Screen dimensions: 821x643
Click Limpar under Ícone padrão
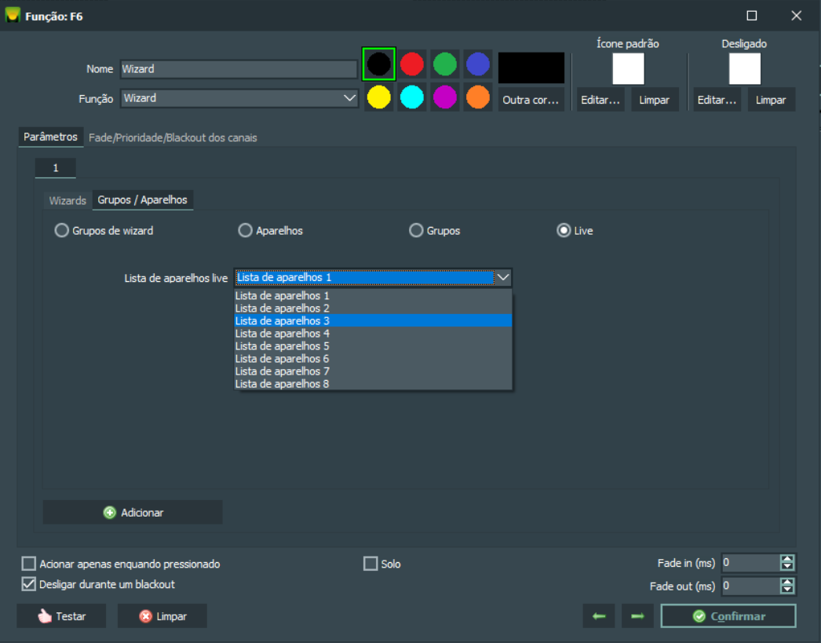[655, 100]
